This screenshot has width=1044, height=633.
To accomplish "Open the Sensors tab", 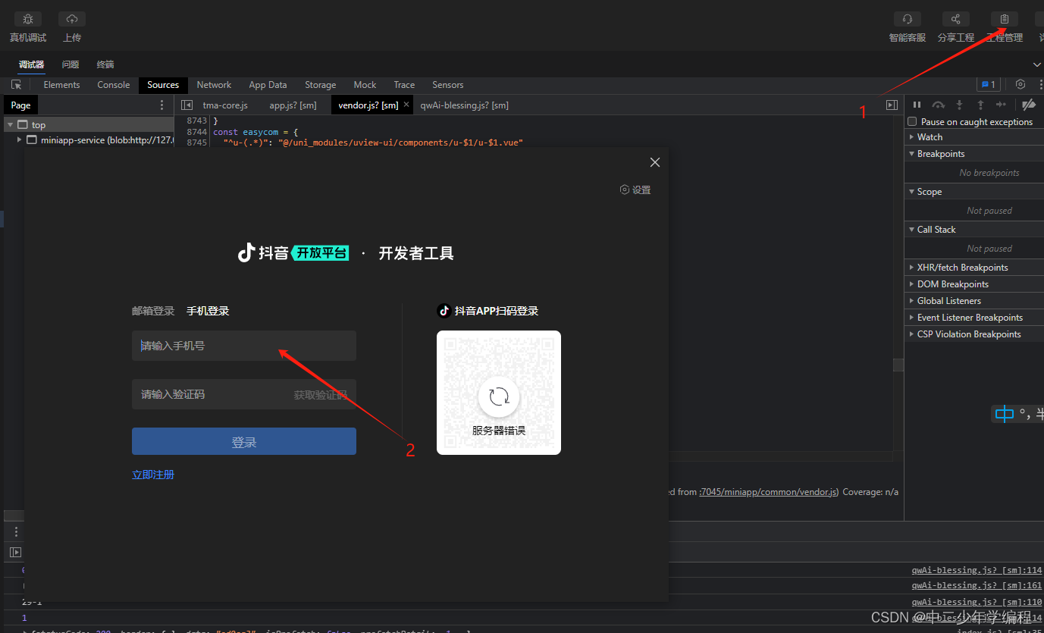I will [447, 85].
